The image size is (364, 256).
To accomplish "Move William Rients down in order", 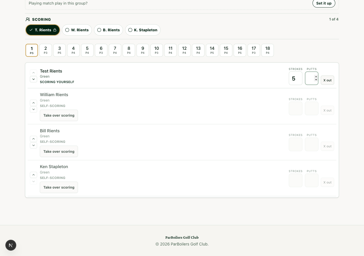I will 34,109.
